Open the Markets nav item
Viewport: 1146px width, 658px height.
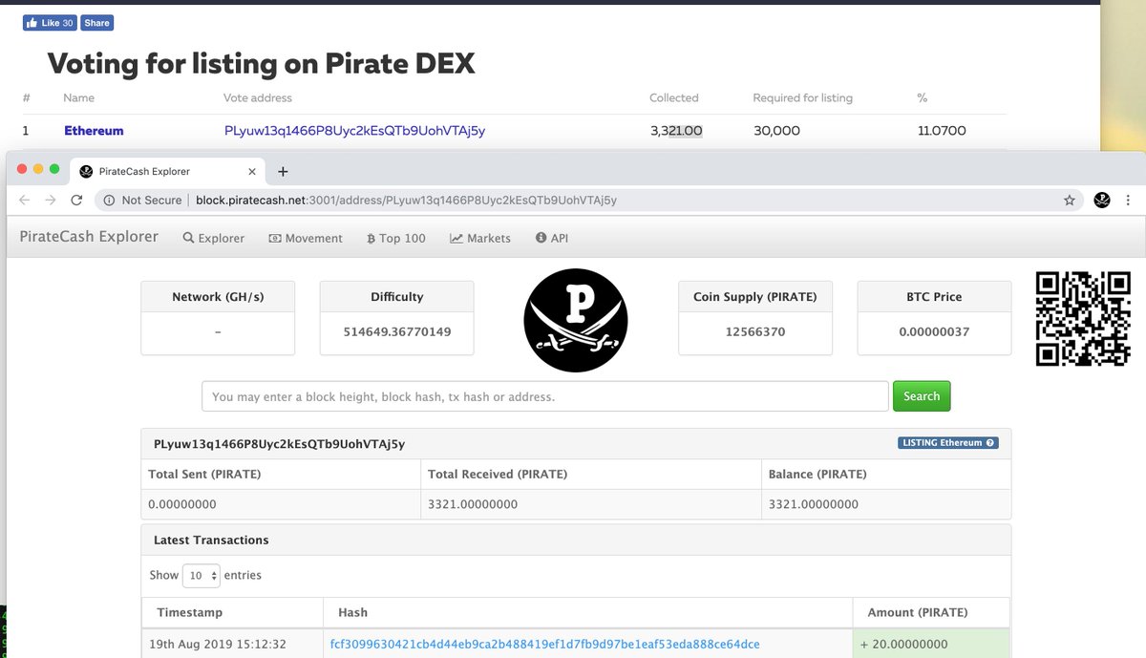(480, 238)
